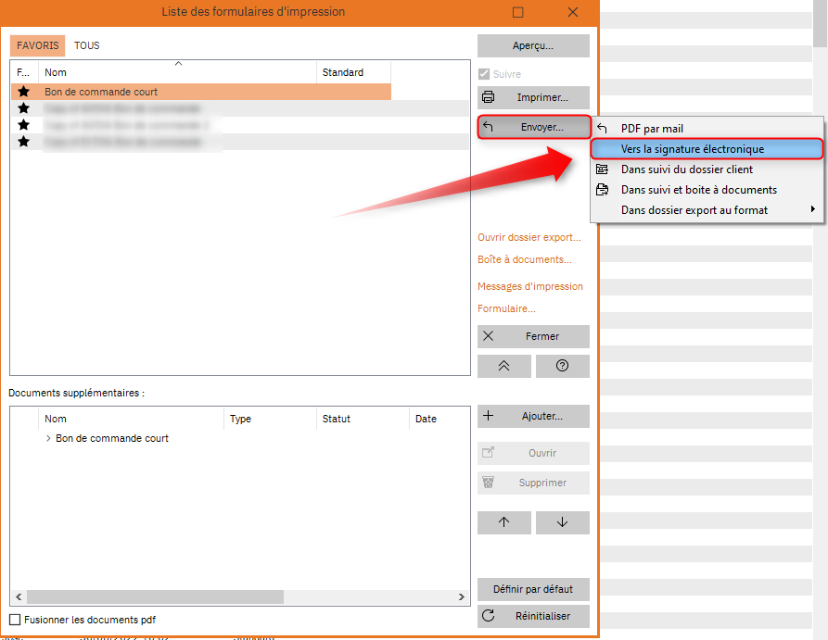Open help with the question mark button
The height and width of the screenshot is (640, 828).
pyautogui.click(x=563, y=366)
